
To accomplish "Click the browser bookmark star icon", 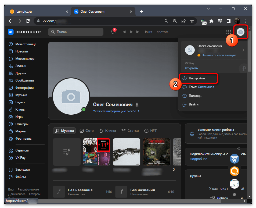I will click(x=192, y=21).
